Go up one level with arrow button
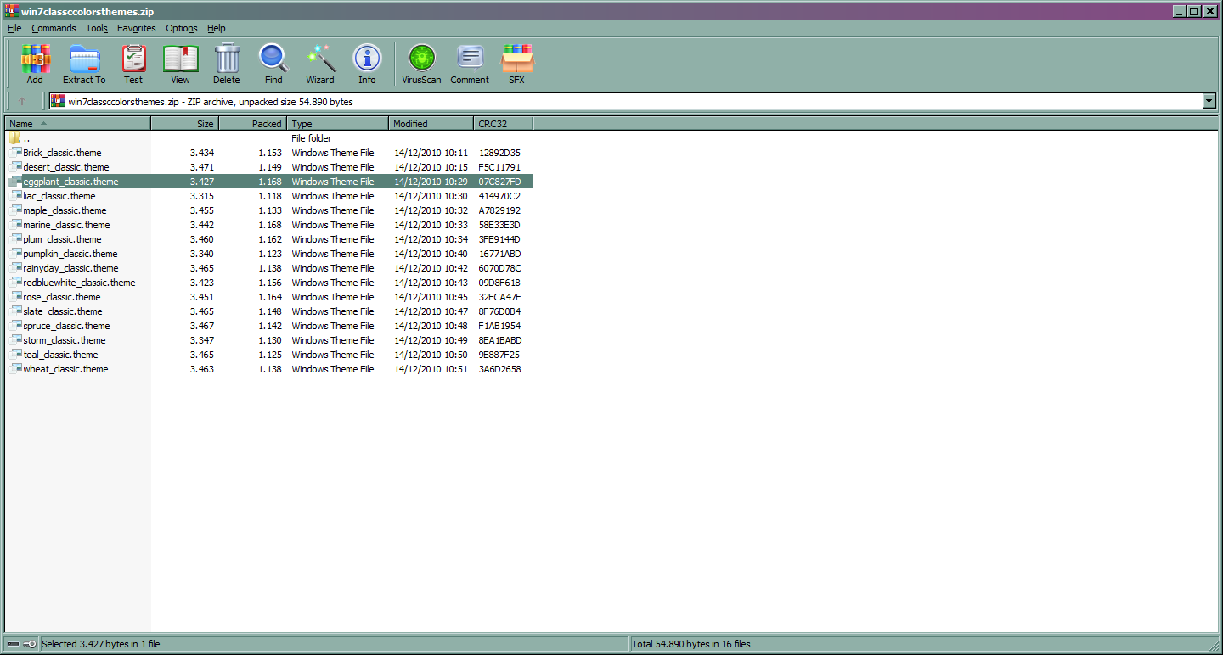Viewport: 1223px width, 655px height. [x=22, y=101]
